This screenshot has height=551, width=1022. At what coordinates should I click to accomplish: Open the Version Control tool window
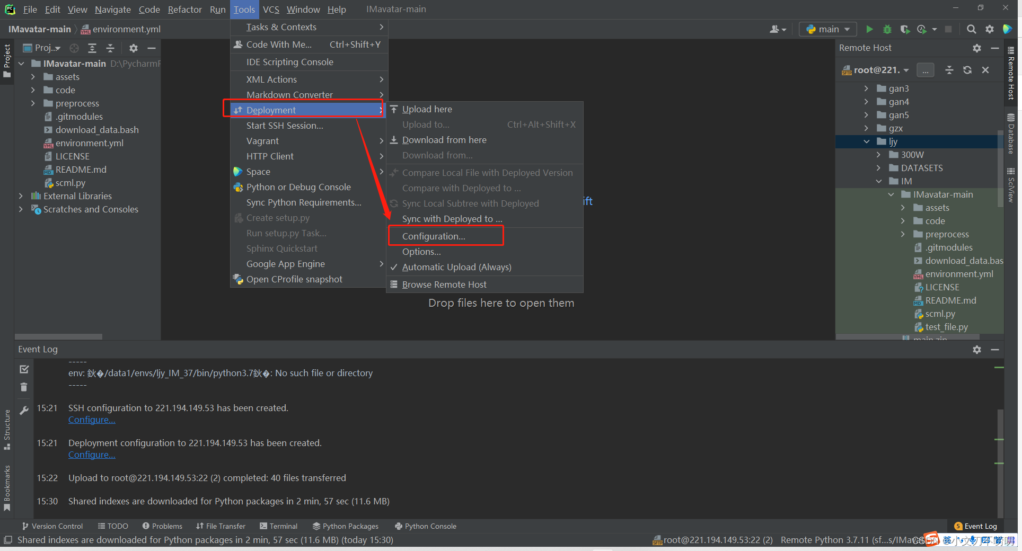coord(52,526)
